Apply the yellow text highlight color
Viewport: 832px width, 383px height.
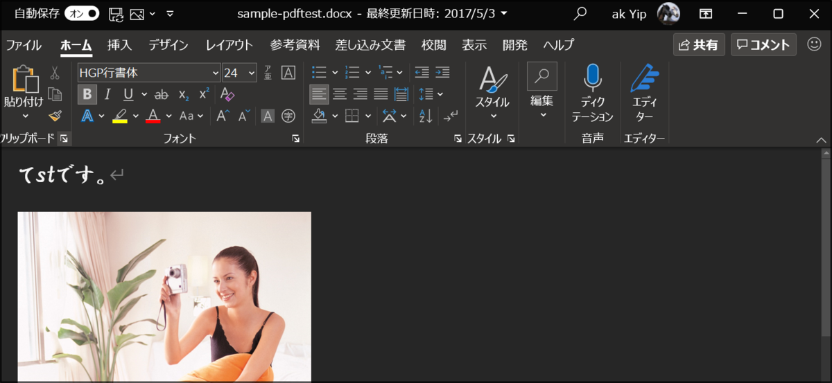[x=120, y=116]
